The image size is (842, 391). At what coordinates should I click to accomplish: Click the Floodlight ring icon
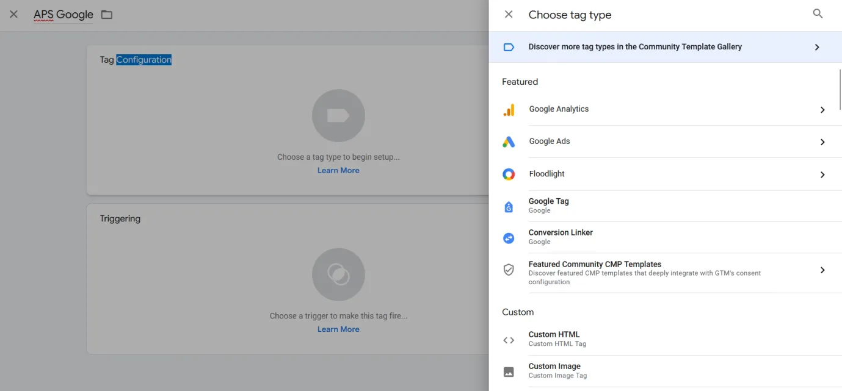[x=509, y=174]
